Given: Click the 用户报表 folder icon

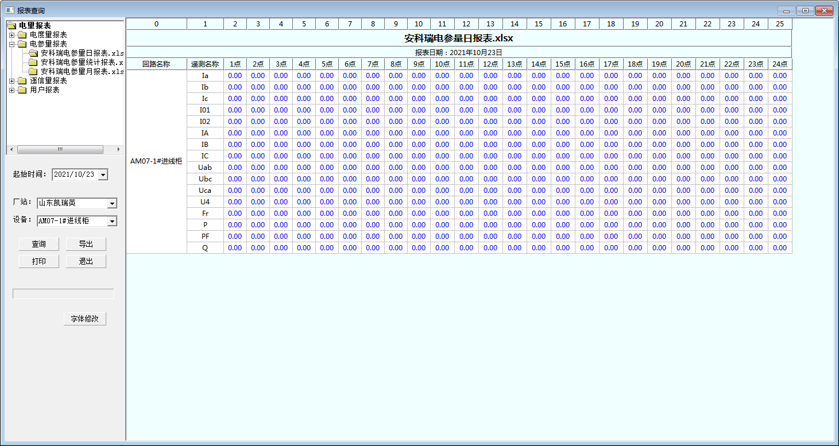Looking at the screenshot, I should point(22,90).
